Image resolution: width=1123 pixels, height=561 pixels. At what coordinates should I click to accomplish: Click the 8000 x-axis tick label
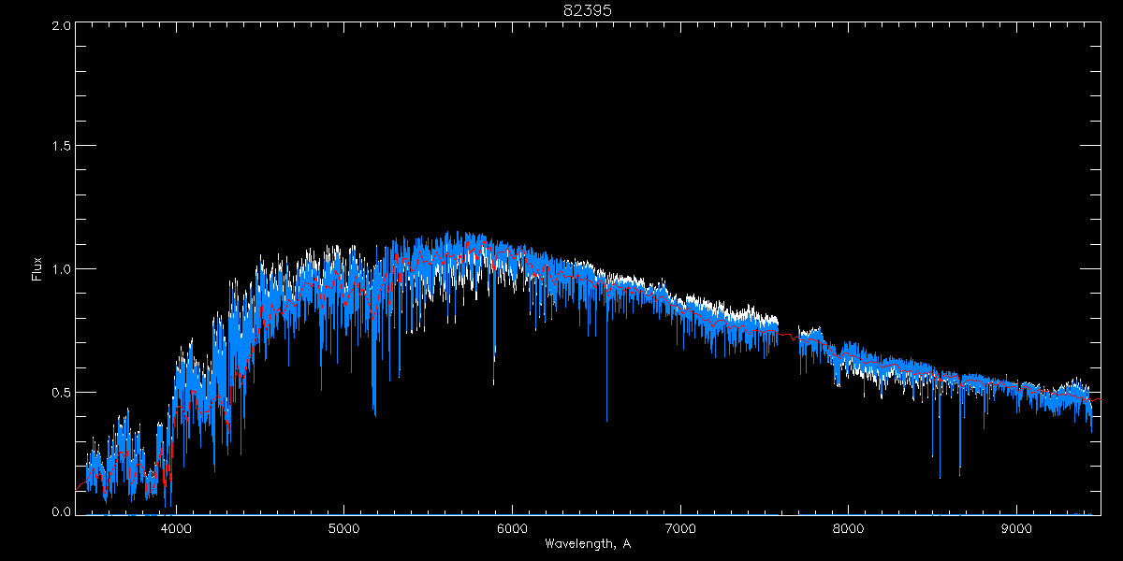pyautogui.click(x=849, y=527)
